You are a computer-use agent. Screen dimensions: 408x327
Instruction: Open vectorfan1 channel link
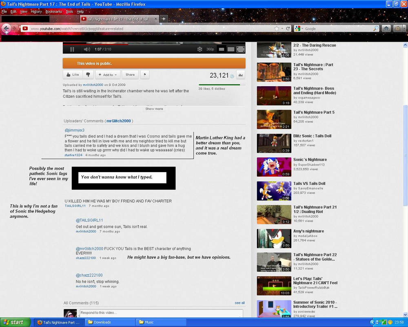pyautogui.click(x=306, y=141)
